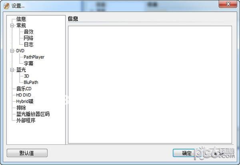
Task: Click the app icon in title bar
Action: click(x=6, y=6)
